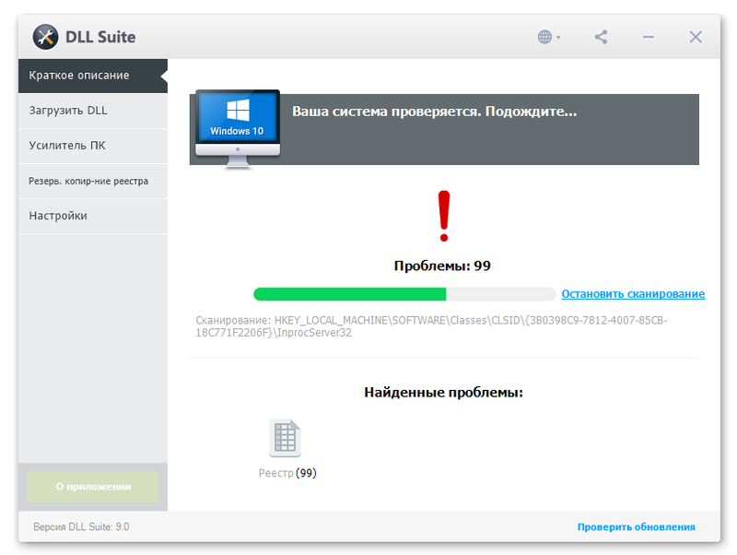The width and height of the screenshot is (737, 555).
Task: Click the Реестр (99) label
Action: (287, 473)
